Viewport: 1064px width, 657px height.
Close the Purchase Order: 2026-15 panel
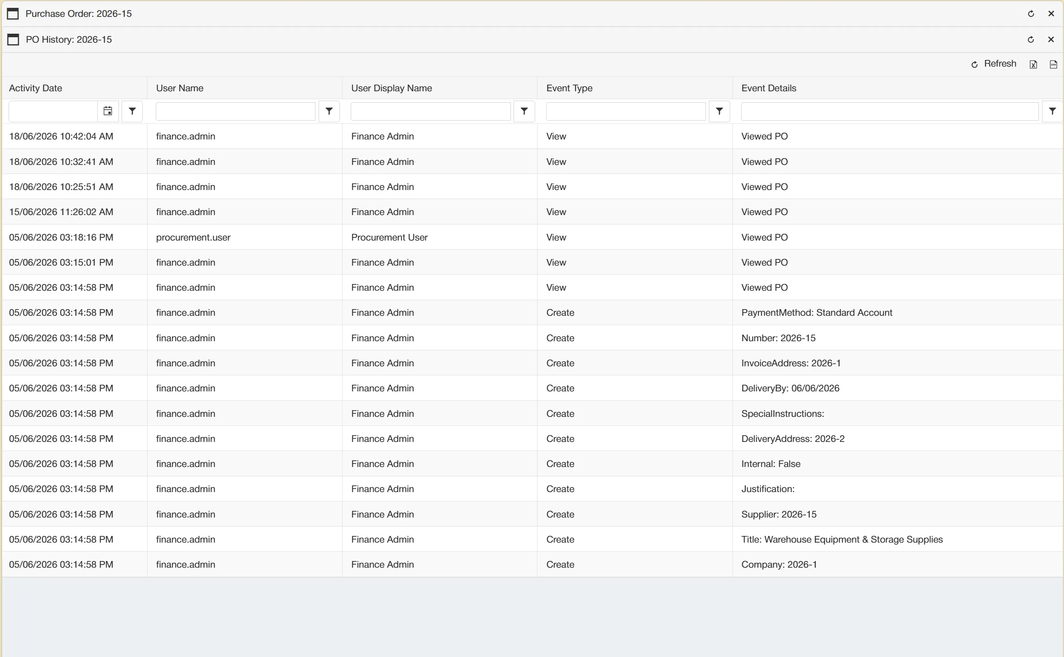tap(1051, 13)
